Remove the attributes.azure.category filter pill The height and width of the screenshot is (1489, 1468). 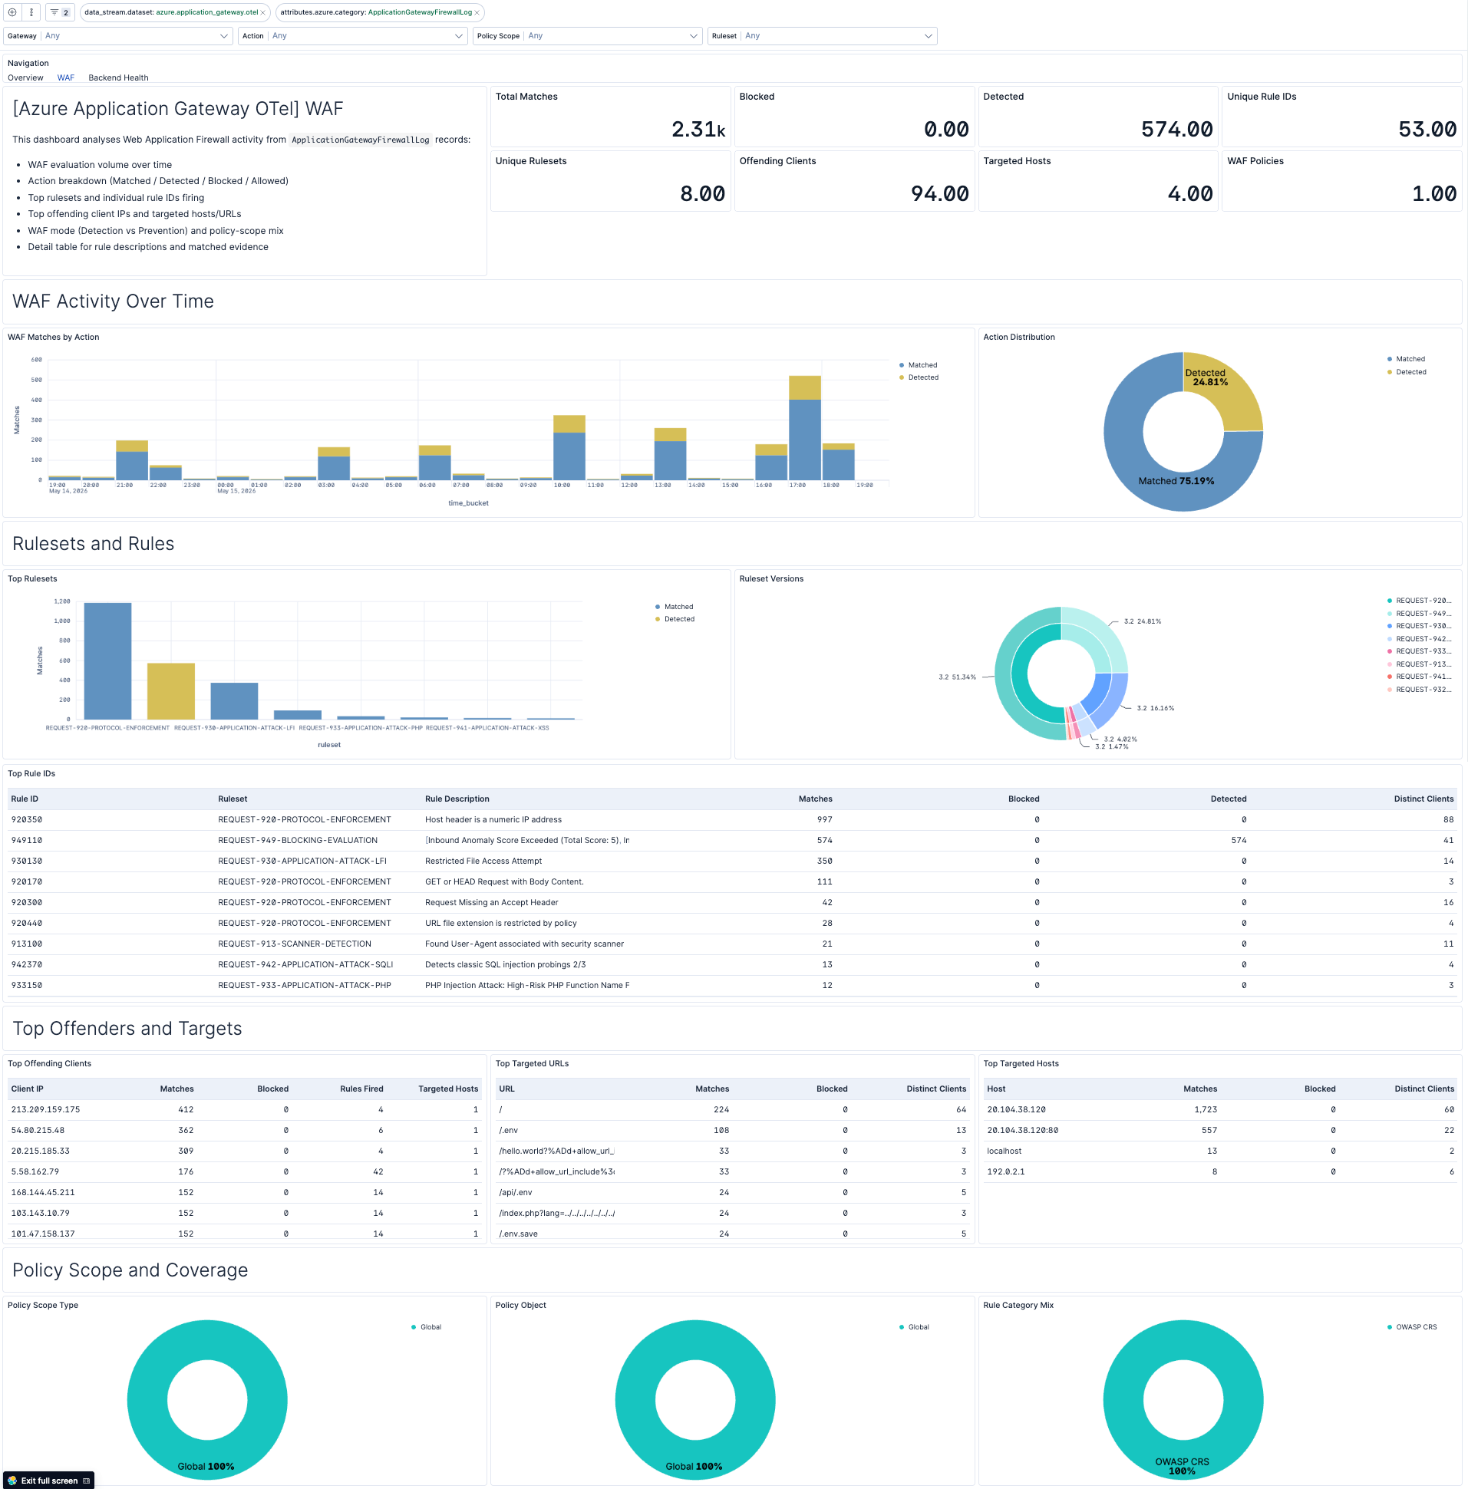[x=477, y=12]
